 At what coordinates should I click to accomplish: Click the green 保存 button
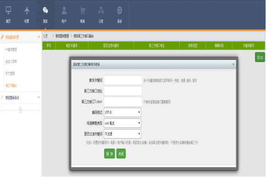pos(109,154)
